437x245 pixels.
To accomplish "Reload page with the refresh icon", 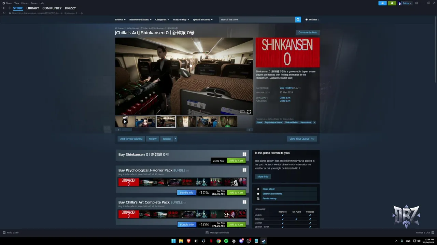I will pyautogui.click(x=4, y=13).
